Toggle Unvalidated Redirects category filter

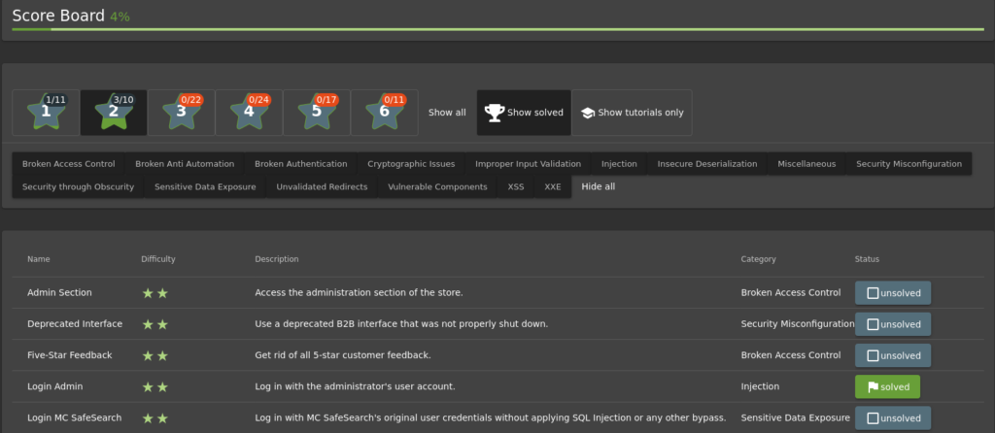pos(322,186)
